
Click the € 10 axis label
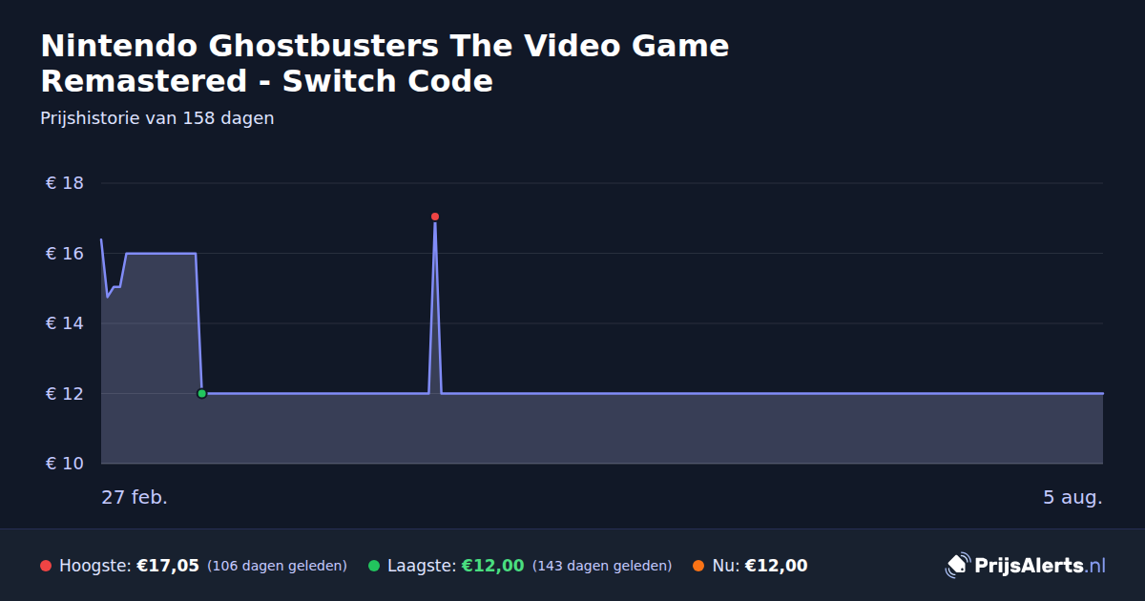point(65,464)
